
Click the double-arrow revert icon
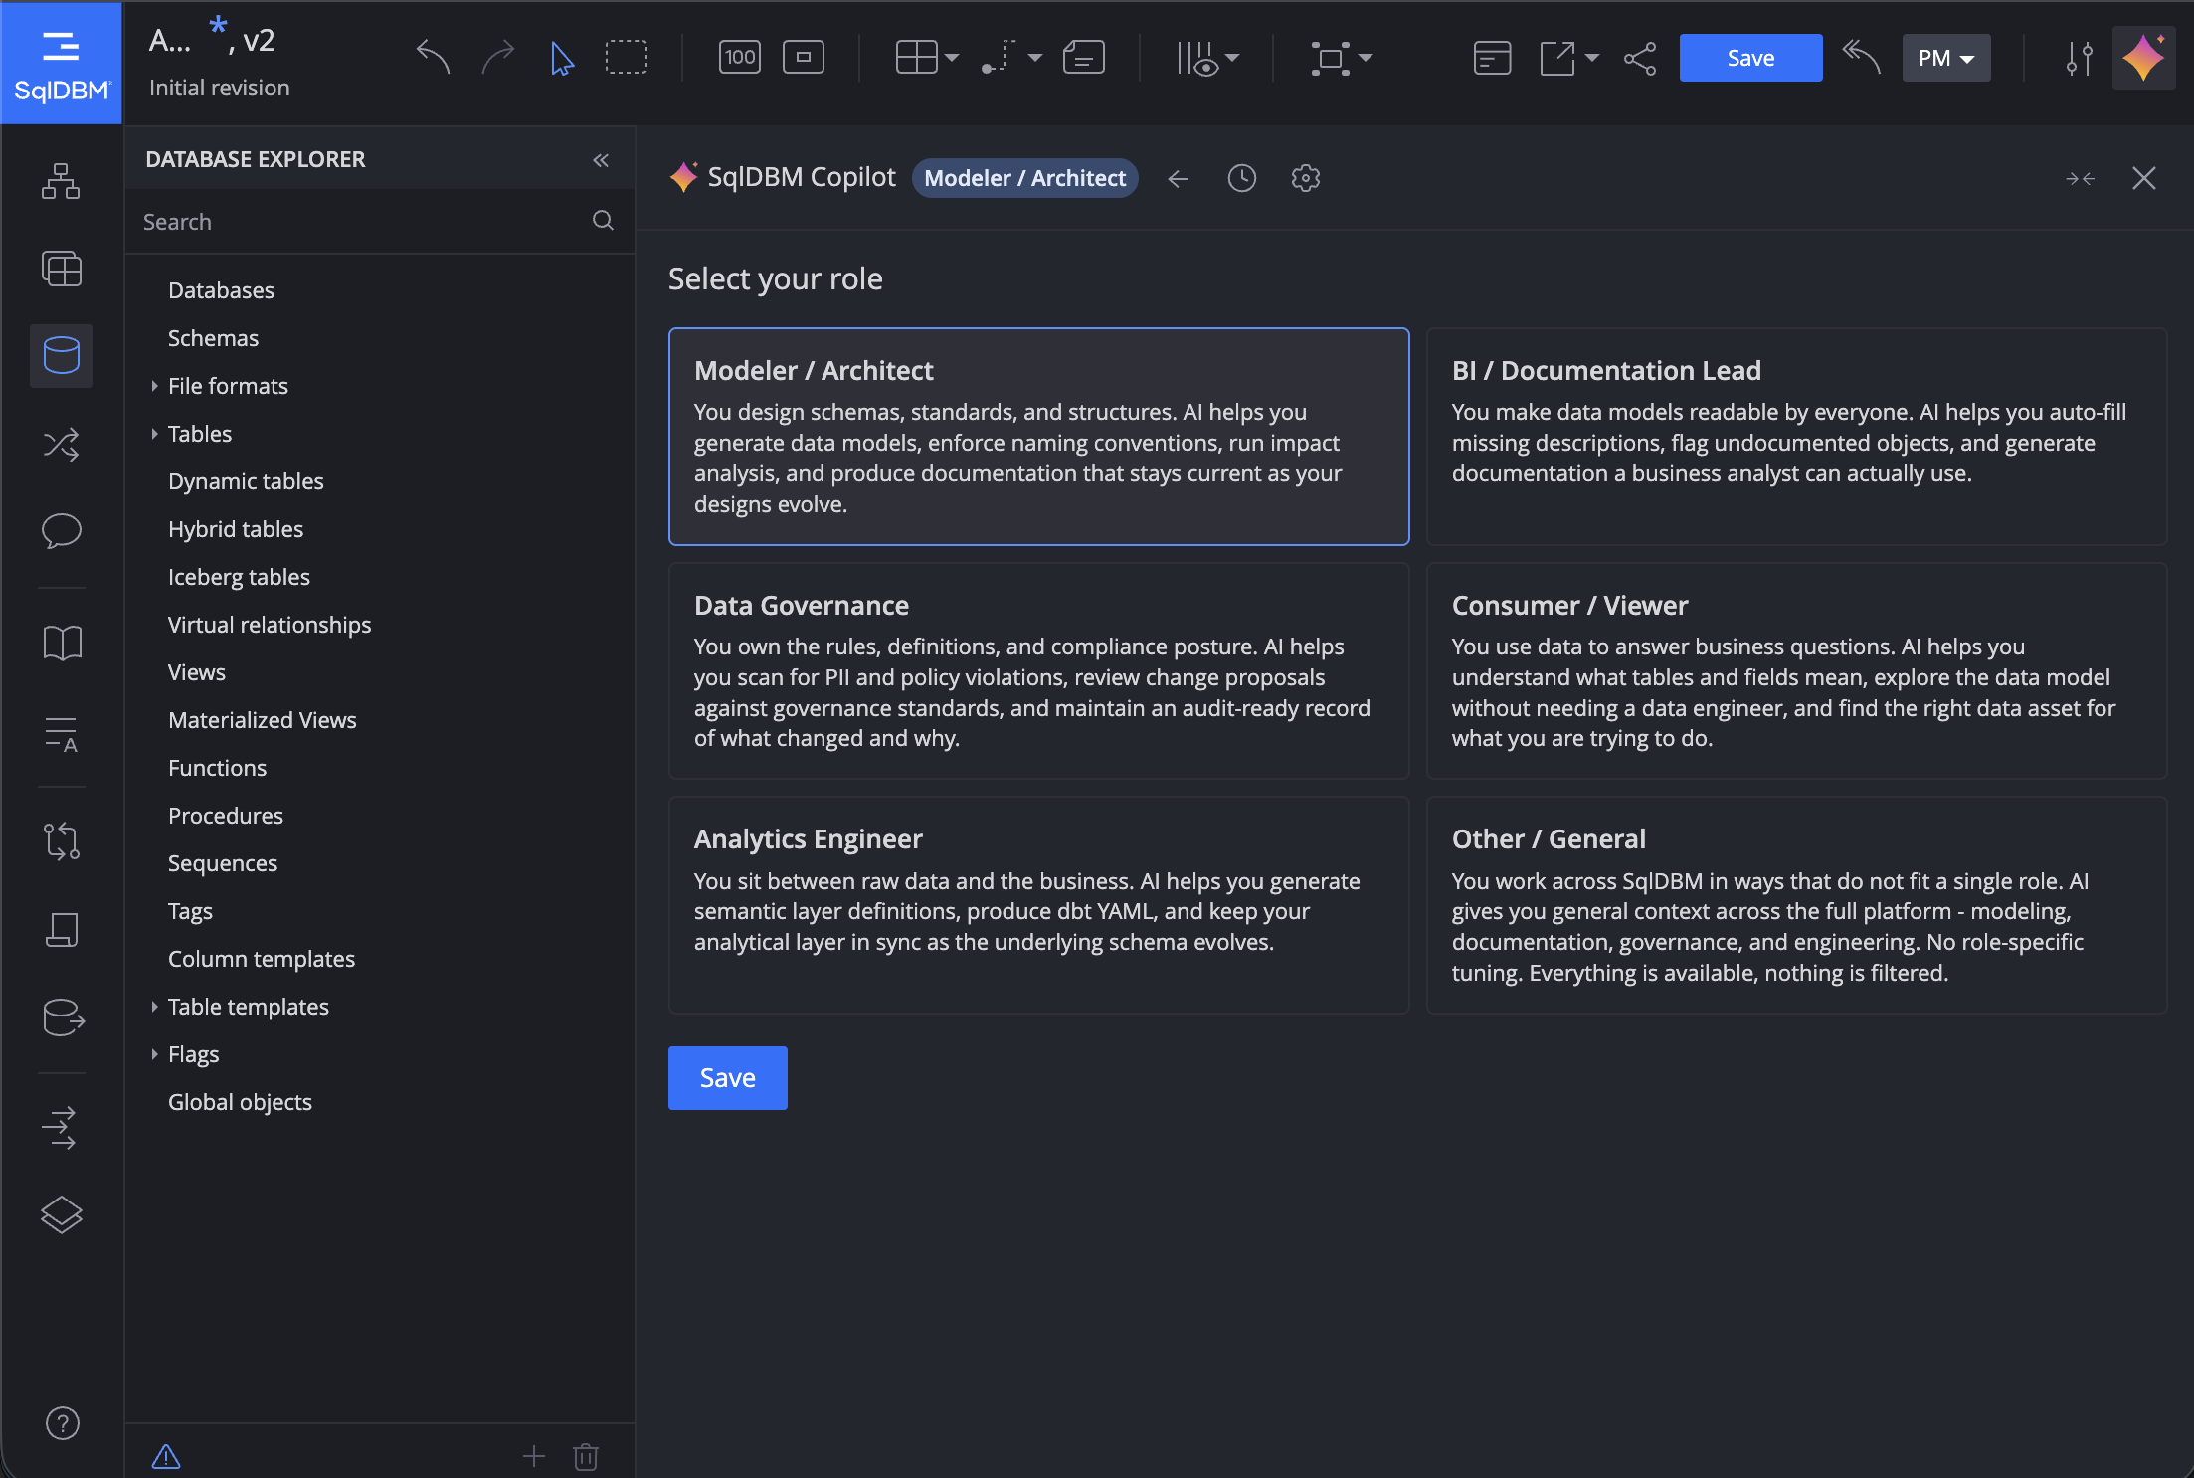click(x=1861, y=57)
